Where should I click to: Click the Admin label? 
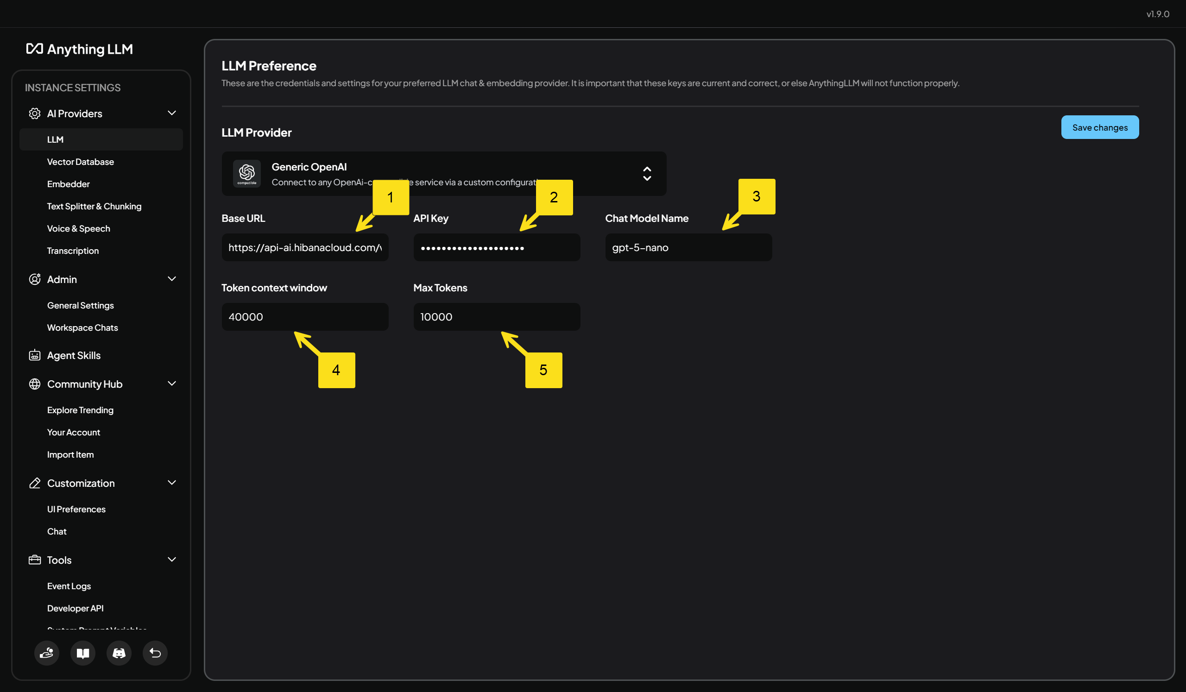point(62,279)
